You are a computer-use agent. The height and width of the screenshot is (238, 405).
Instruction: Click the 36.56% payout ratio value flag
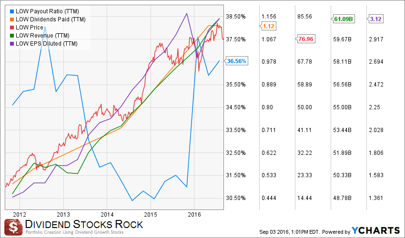click(237, 61)
